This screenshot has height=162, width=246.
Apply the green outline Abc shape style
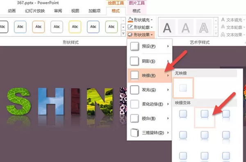[112, 27]
